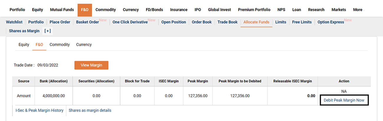View the Order Book
383x121 pixels.
(202, 22)
